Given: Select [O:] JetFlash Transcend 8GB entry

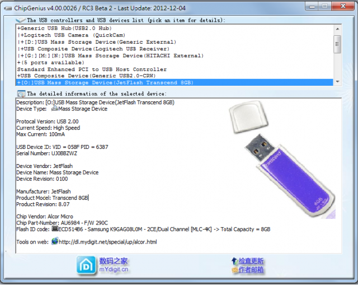Looking at the screenshot, I should point(175,82).
